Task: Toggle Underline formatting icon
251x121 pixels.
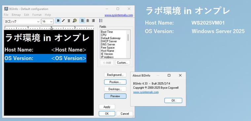Action: point(69,21)
